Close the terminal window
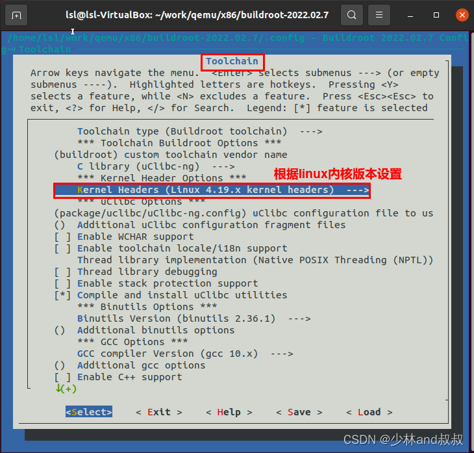Screen dimensions: 474x453 pyautogui.click(x=462, y=15)
